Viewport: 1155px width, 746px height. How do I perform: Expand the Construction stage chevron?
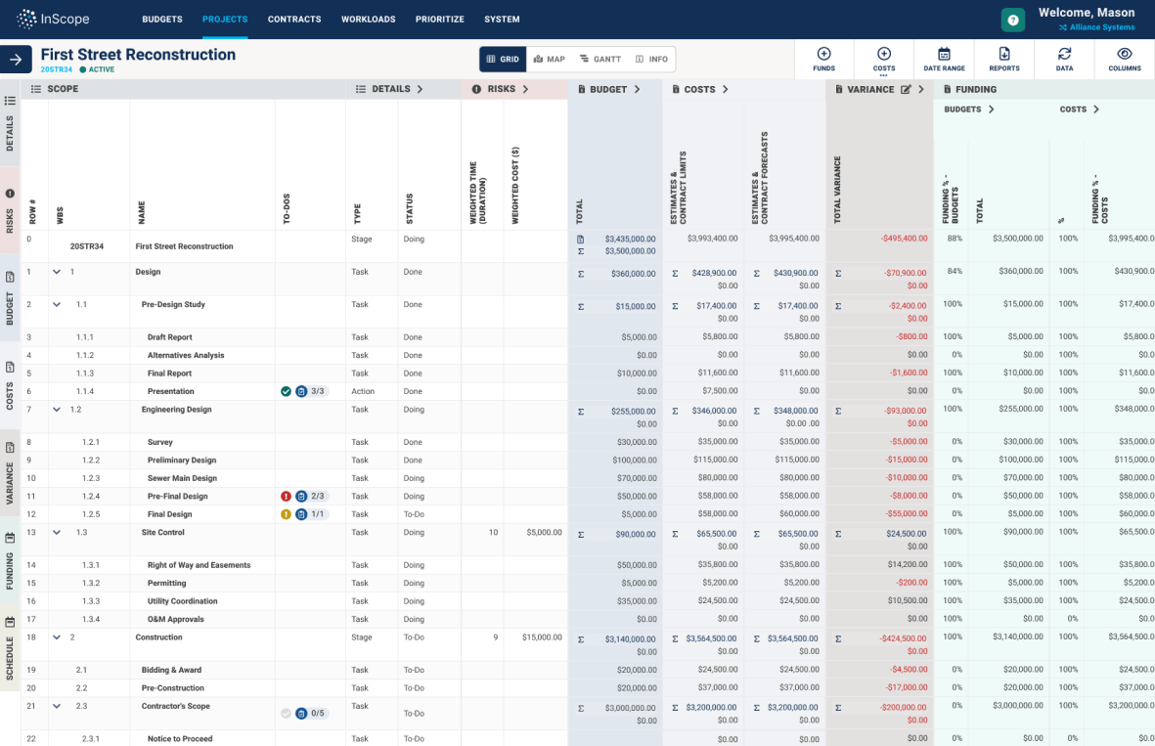click(x=57, y=636)
